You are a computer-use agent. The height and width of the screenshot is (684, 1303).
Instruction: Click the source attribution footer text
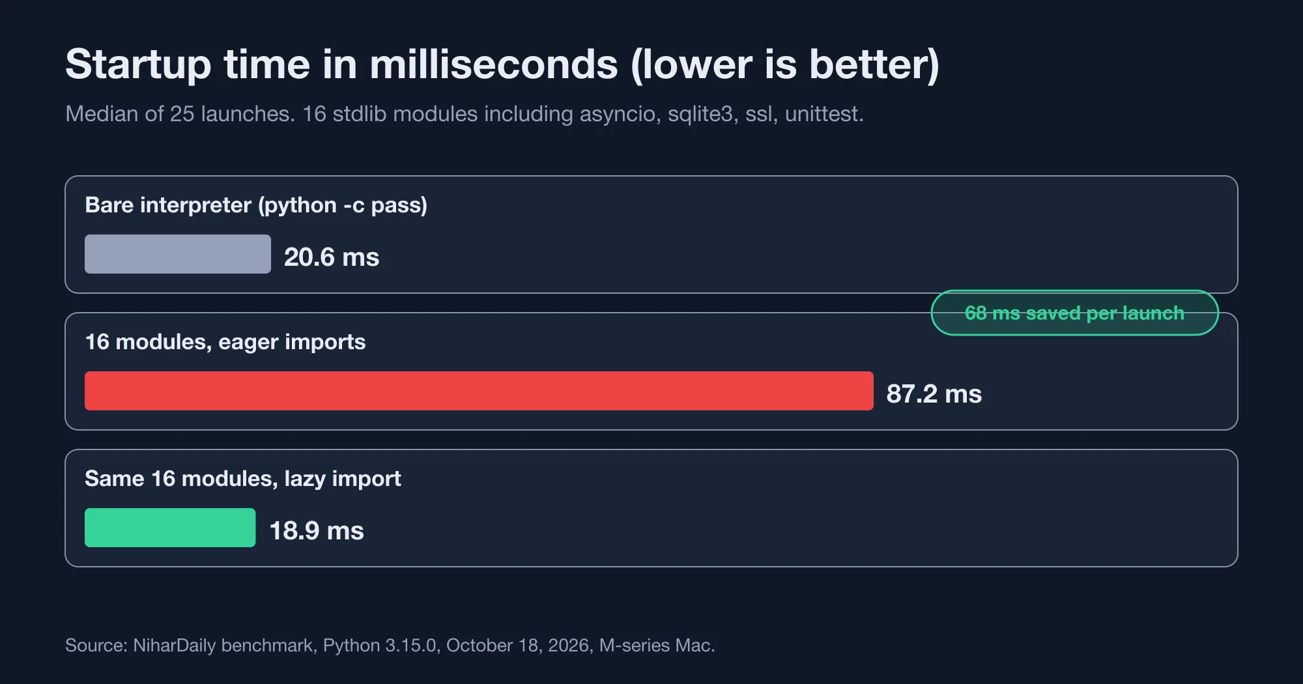[390, 646]
